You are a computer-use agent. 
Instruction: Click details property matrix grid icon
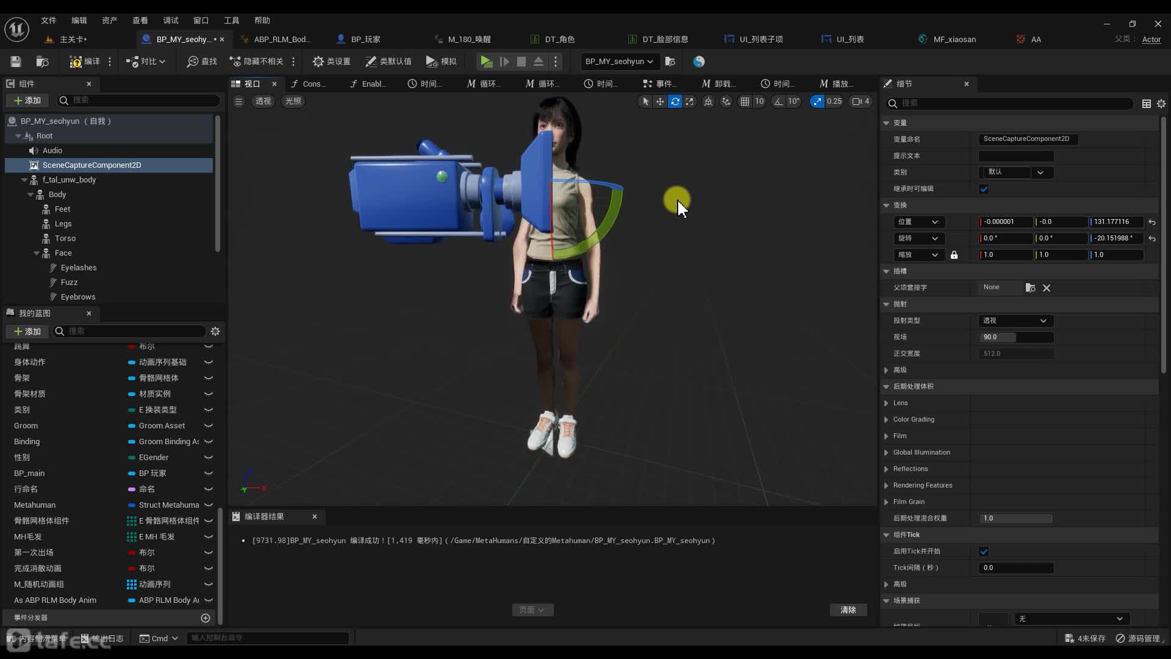pyautogui.click(x=1147, y=104)
